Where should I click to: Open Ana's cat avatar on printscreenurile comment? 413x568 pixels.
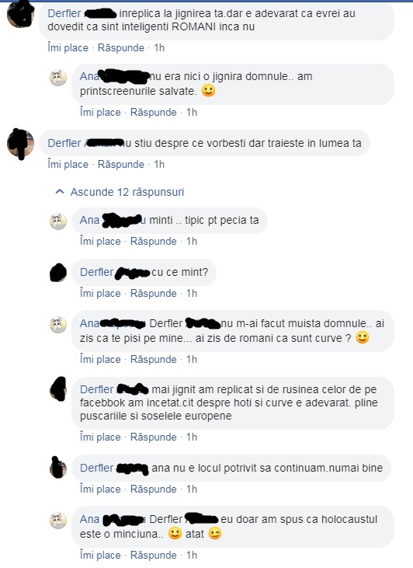(58, 78)
